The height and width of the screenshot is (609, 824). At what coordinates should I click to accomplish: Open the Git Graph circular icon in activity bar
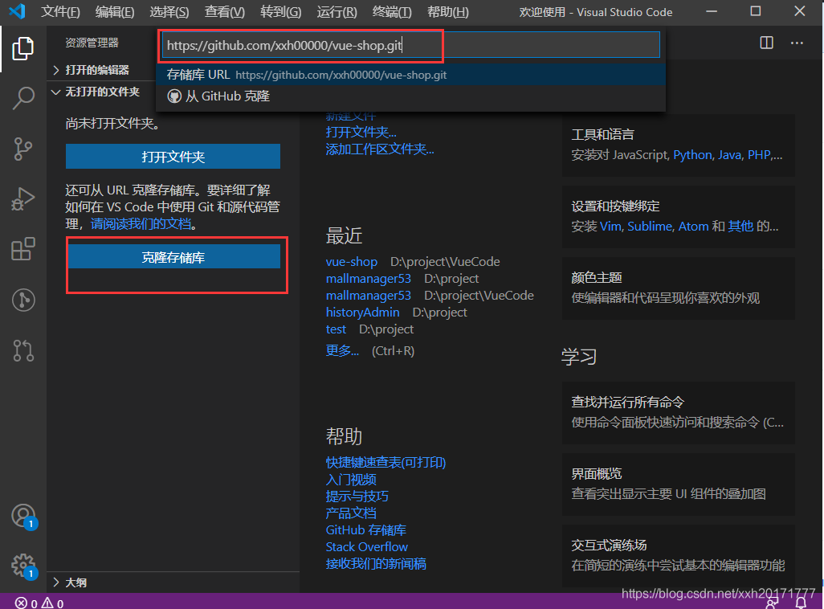pos(23,300)
